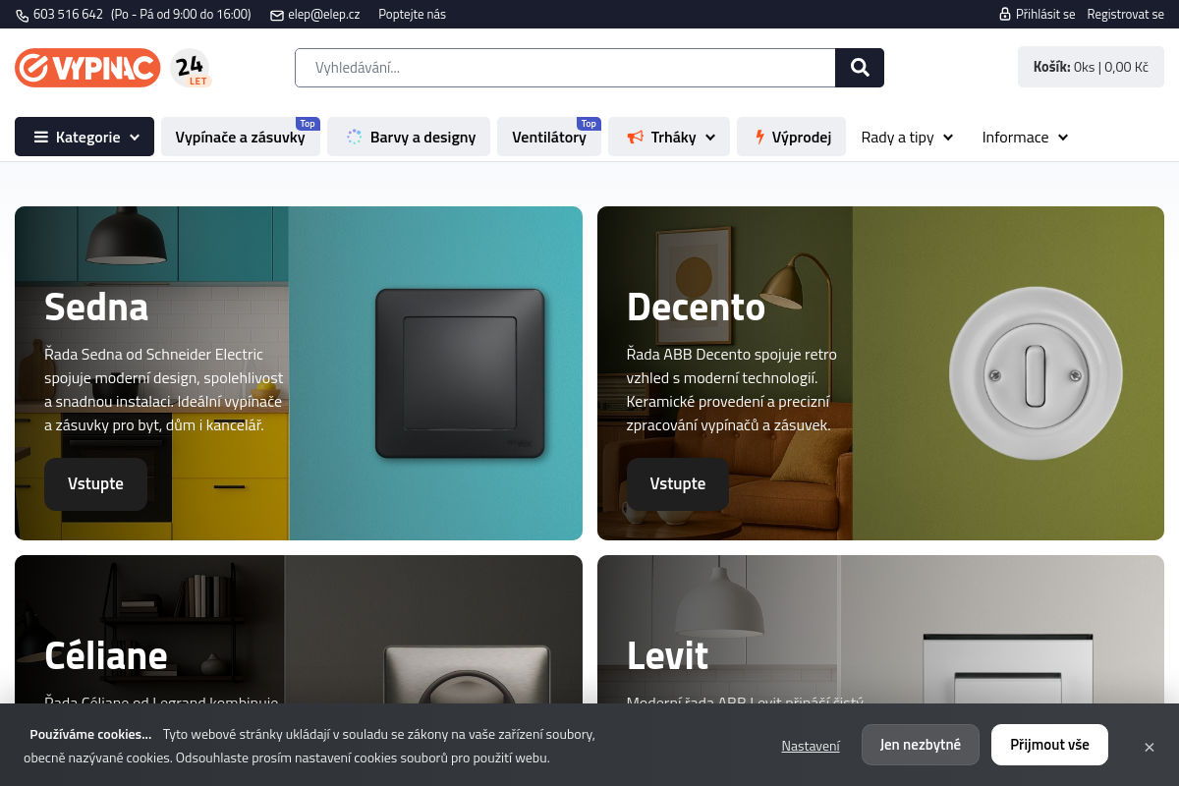Go to Ventilátory category
Viewport: 1179px width, 786px height.
548,138
